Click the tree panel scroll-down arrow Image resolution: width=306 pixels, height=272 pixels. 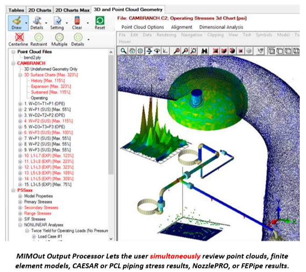(112, 237)
